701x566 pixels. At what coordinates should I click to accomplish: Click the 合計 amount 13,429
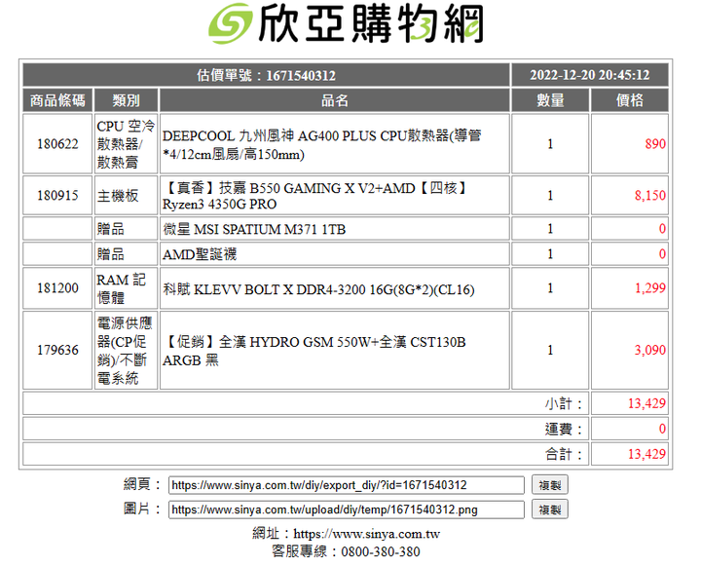point(646,454)
